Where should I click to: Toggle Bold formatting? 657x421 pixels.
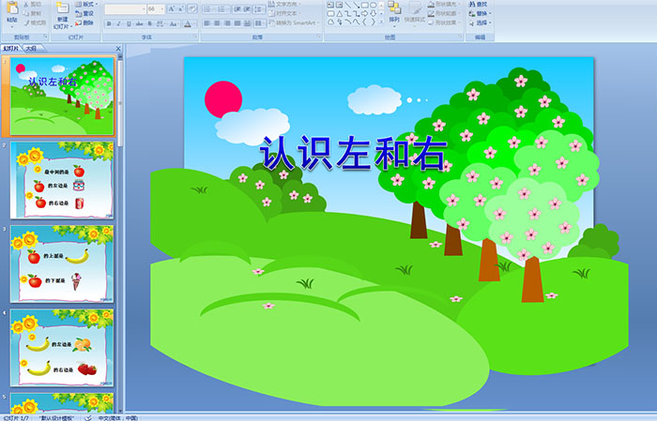[x=109, y=23]
